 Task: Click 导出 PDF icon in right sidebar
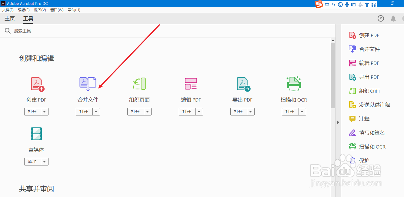[x=352, y=77]
